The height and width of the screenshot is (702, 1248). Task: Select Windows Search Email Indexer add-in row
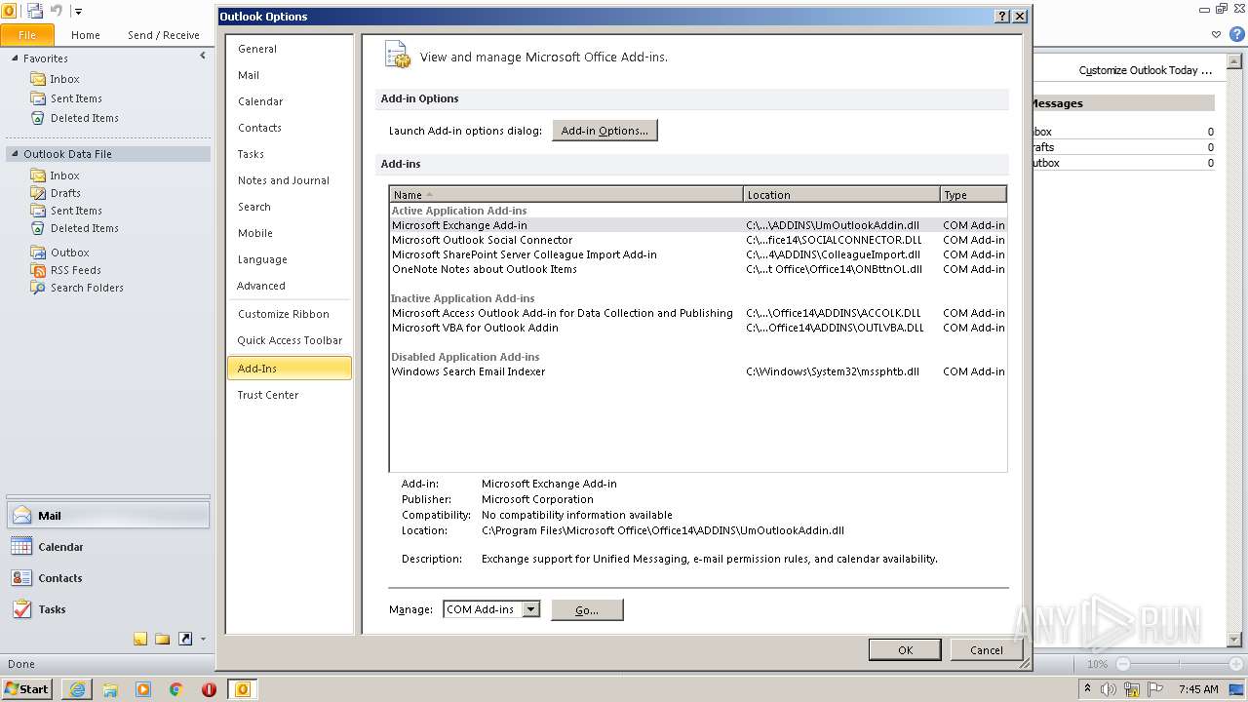point(698,371)
